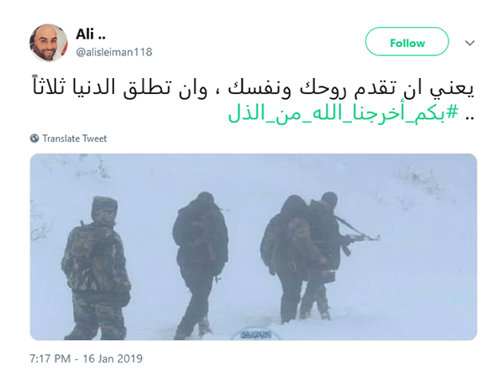
Task: Select the Translate Tweet link
Action: pos(74,138)
